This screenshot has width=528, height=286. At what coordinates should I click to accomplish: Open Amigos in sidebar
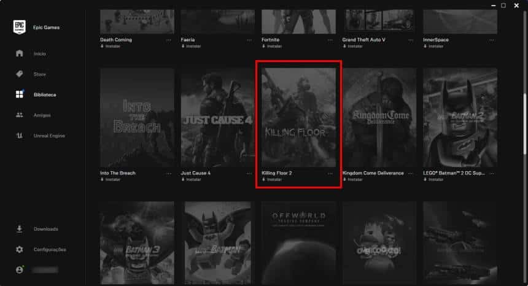tap(42, 115)
